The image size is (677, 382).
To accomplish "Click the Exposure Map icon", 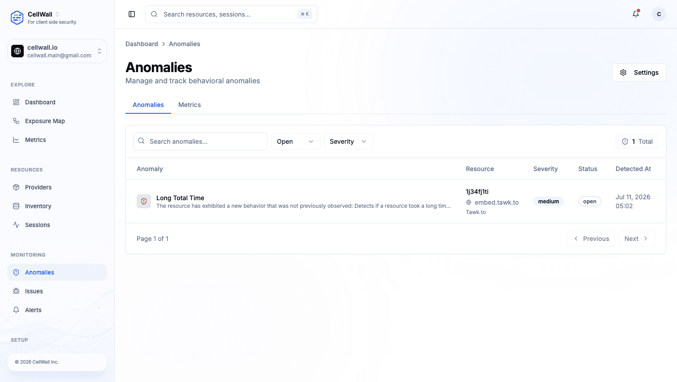I will click(x=16, y=121).
